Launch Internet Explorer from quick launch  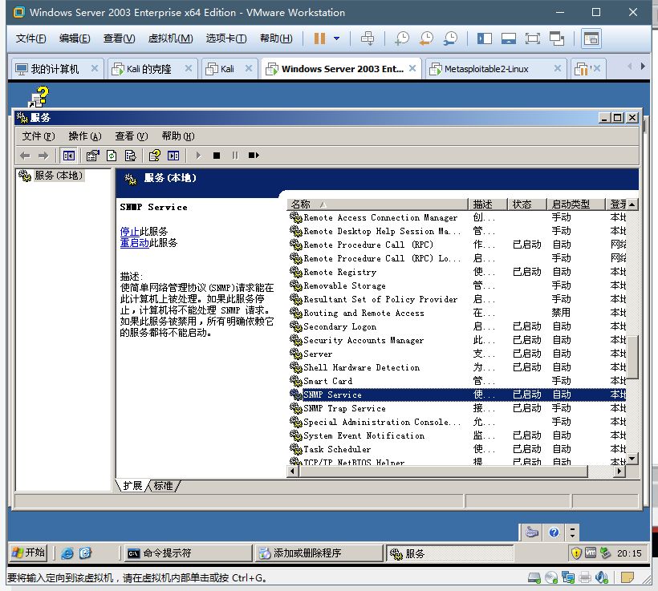coord(67,553)
